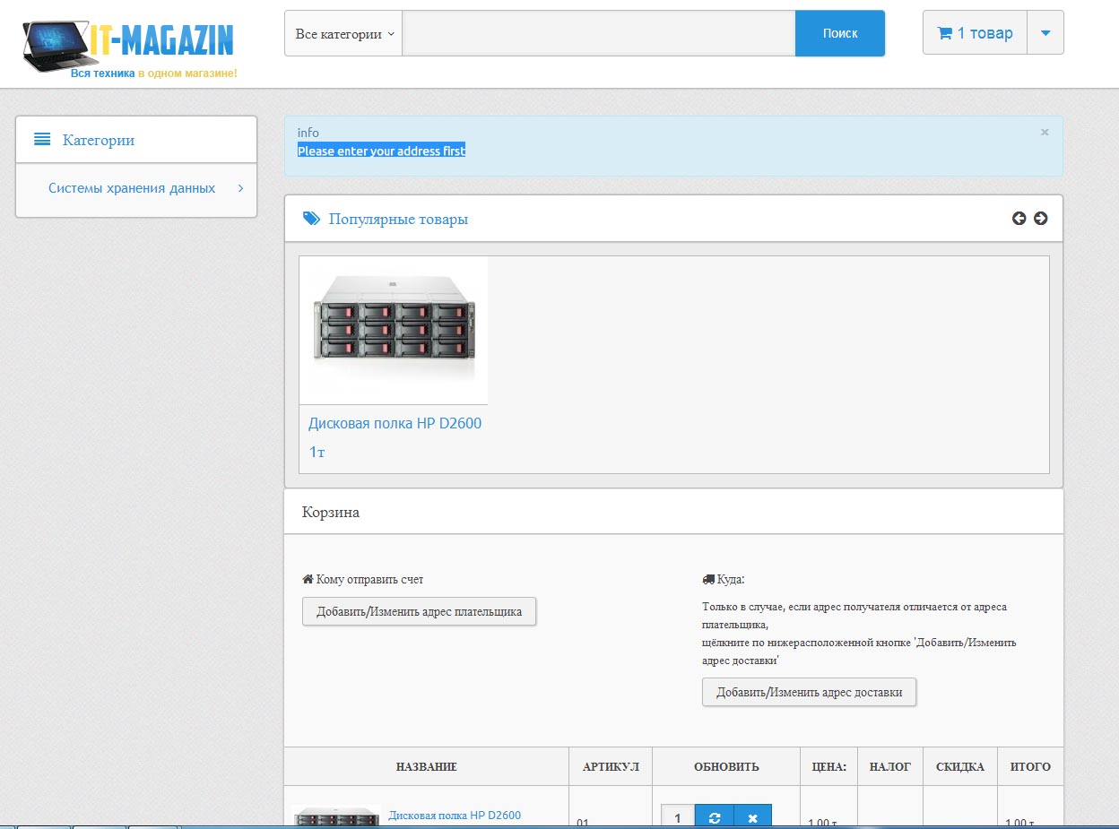Expand Системы хранения данных category
Image resolution: width=1119 pixels, height=829 pixels.
point(240,188)
